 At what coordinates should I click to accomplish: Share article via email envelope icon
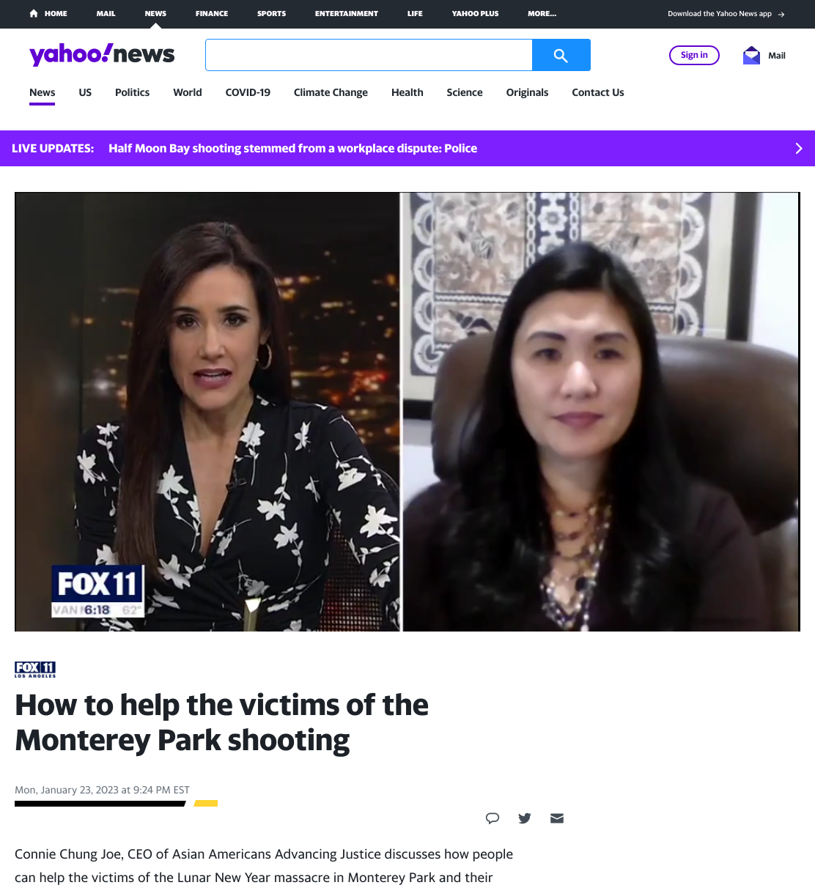557,818
